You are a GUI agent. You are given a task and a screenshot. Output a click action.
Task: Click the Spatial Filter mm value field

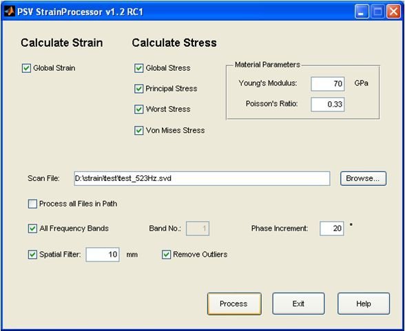103,255
